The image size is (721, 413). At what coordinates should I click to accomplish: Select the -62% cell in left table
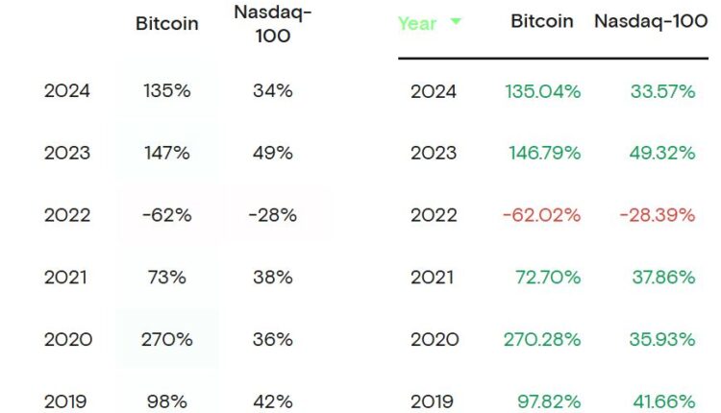click(x=167, y=215)
